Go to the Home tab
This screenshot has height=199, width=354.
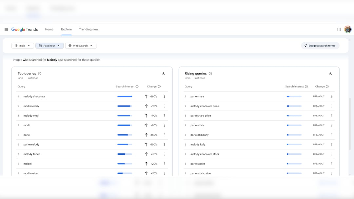(49, 30)
